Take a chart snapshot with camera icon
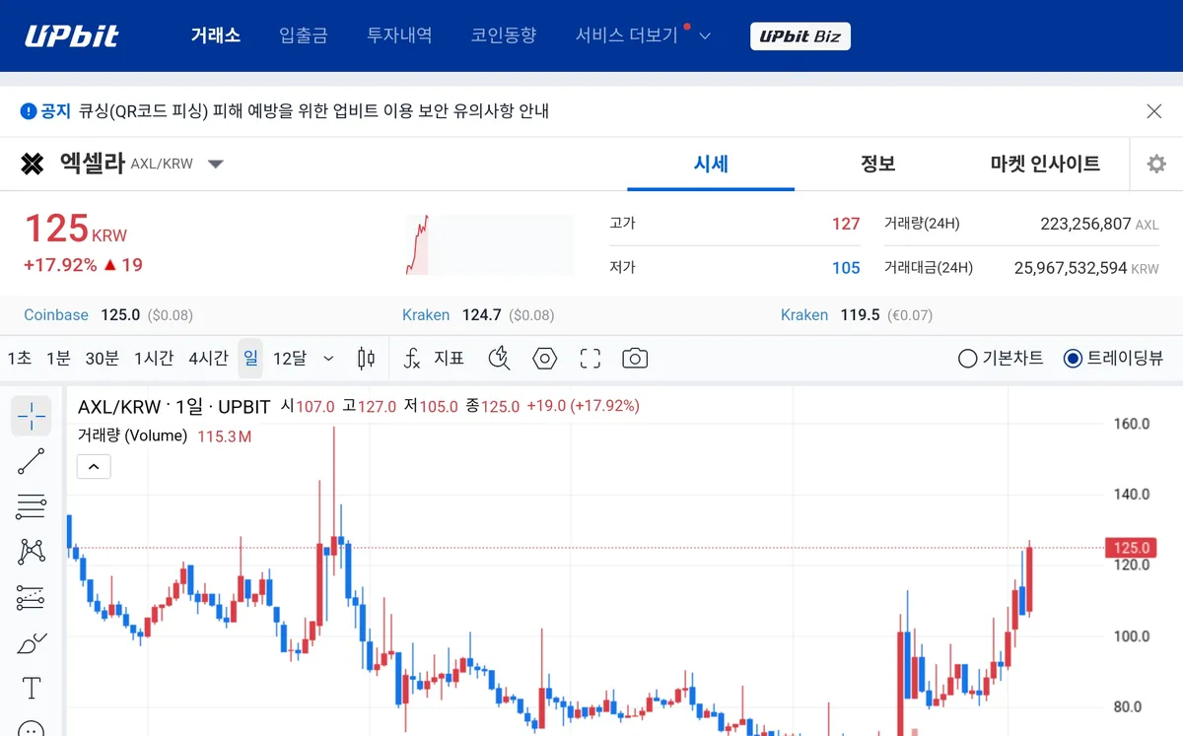 [x=635, y=359]
